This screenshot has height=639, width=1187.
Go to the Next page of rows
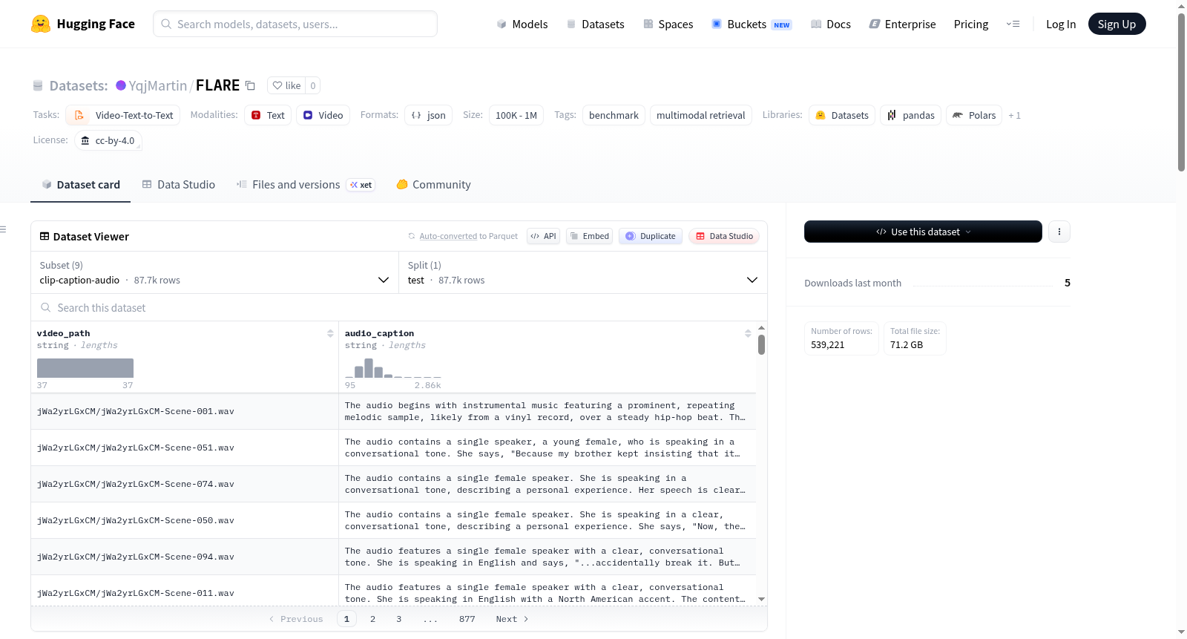(512, 619)
